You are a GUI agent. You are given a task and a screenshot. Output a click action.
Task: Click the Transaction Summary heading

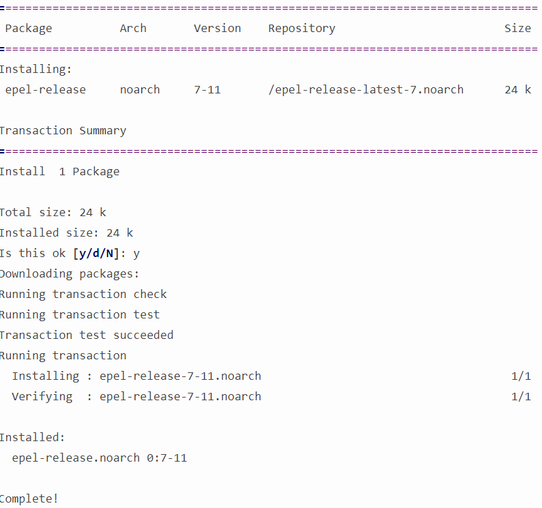click(x=63, y=131)
